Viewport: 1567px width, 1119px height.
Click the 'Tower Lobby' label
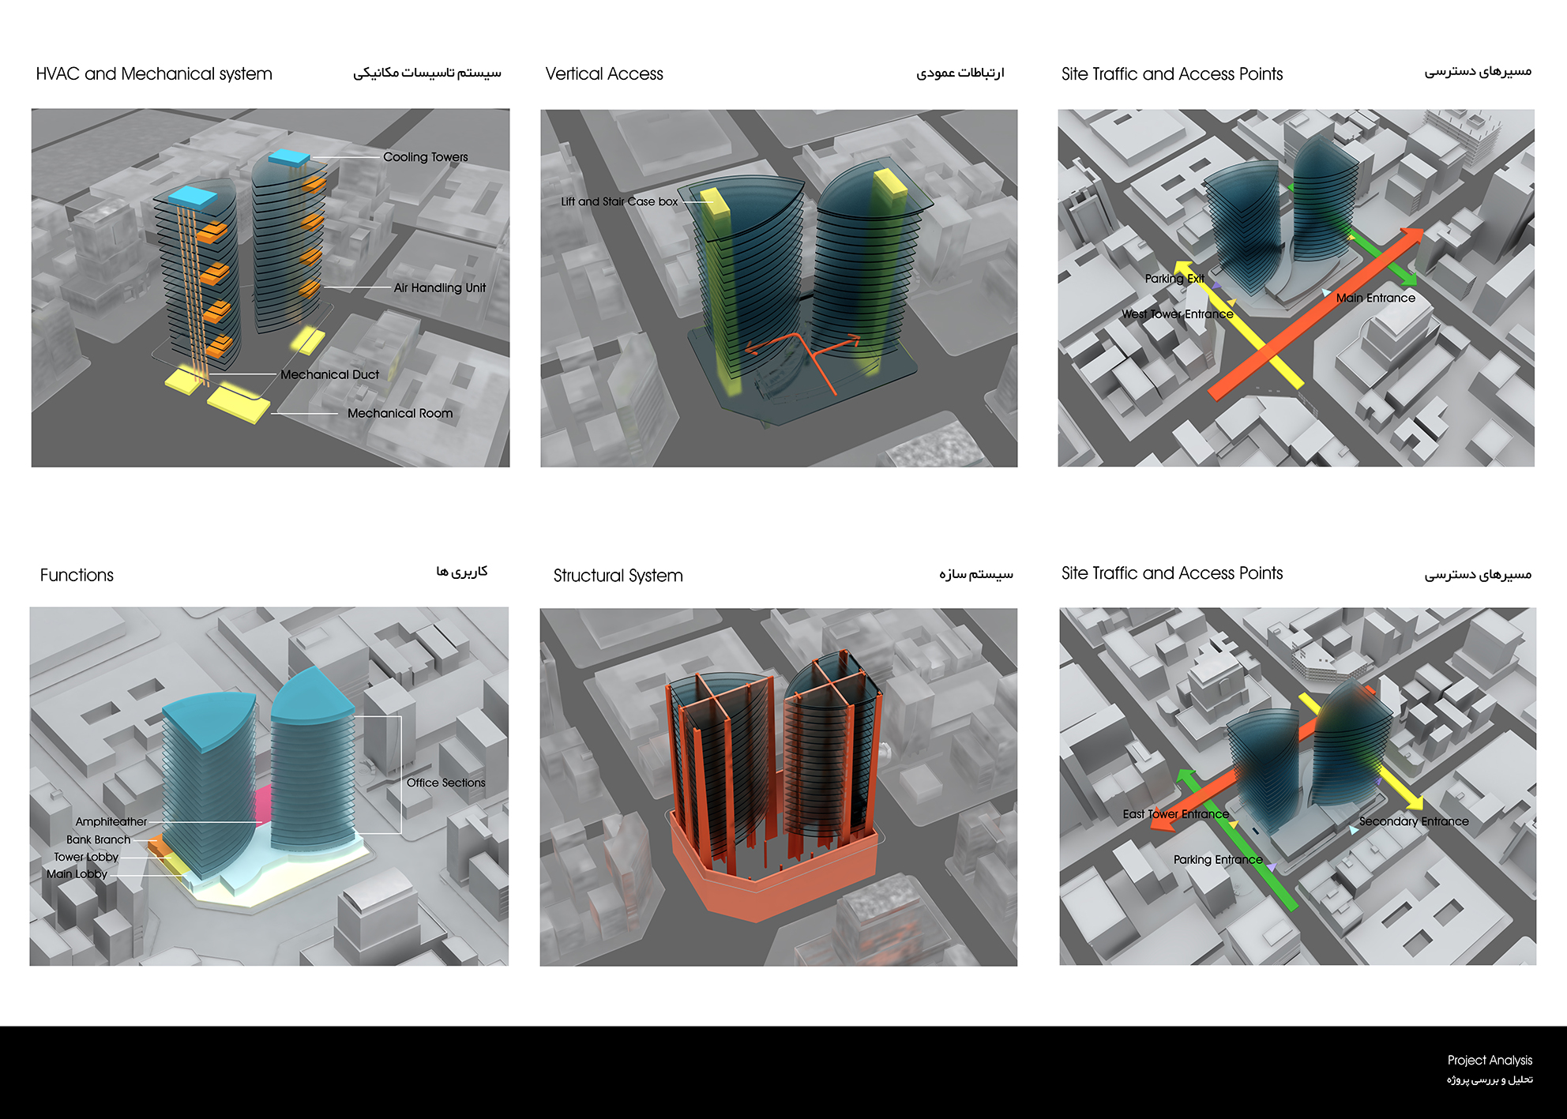86,857
